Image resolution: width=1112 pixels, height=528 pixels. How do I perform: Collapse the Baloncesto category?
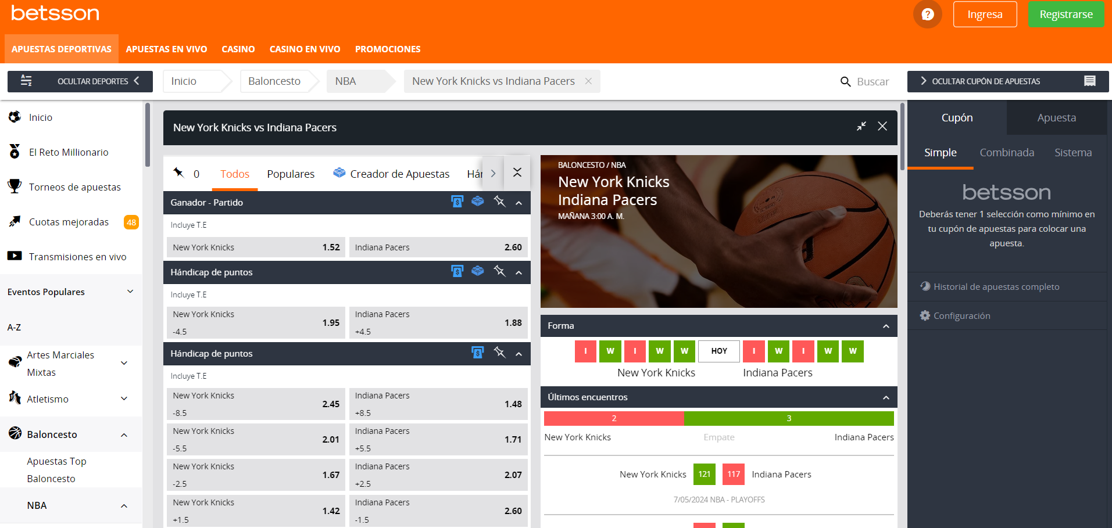coord(124,435)
